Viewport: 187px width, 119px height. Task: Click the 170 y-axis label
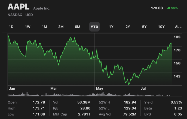[177, 50]
